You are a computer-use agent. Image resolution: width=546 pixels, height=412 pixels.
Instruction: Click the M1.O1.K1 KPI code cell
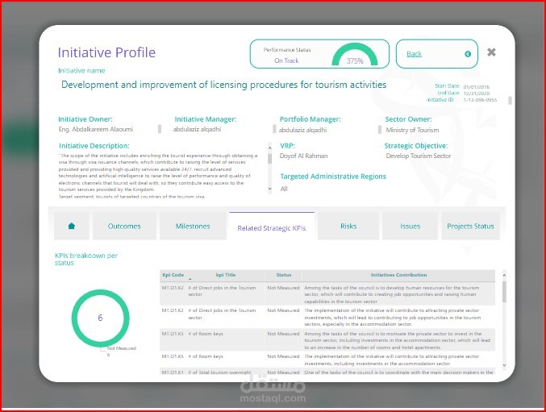[173, 372]
